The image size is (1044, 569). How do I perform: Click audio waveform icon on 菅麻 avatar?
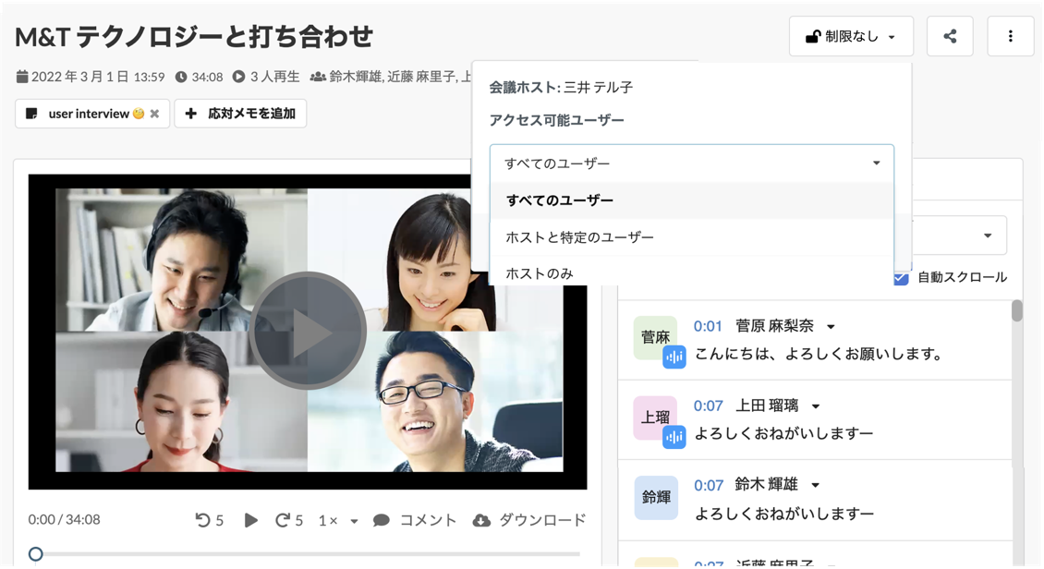674,357
